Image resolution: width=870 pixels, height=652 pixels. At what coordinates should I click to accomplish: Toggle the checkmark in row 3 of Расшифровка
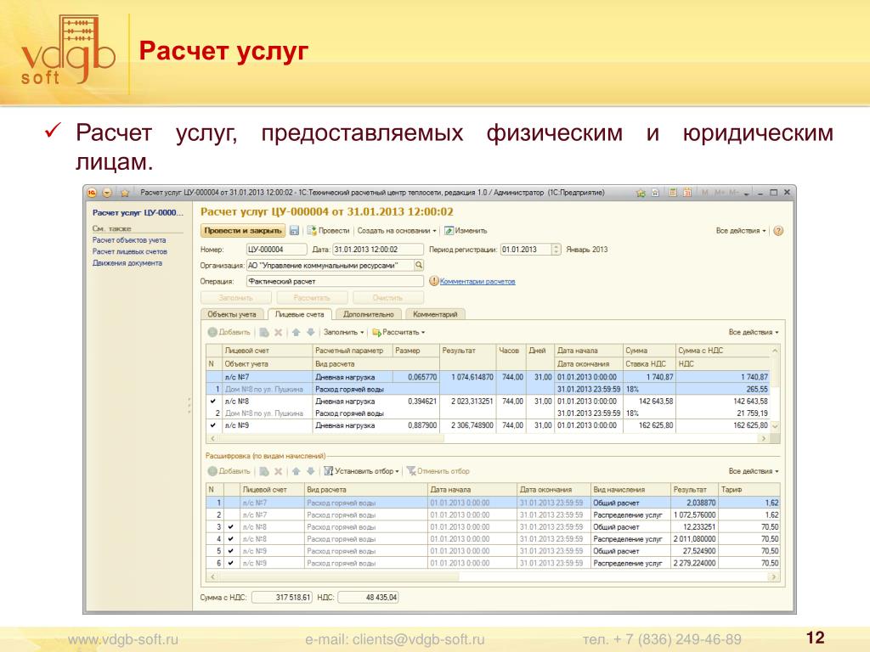pos(230,526)
